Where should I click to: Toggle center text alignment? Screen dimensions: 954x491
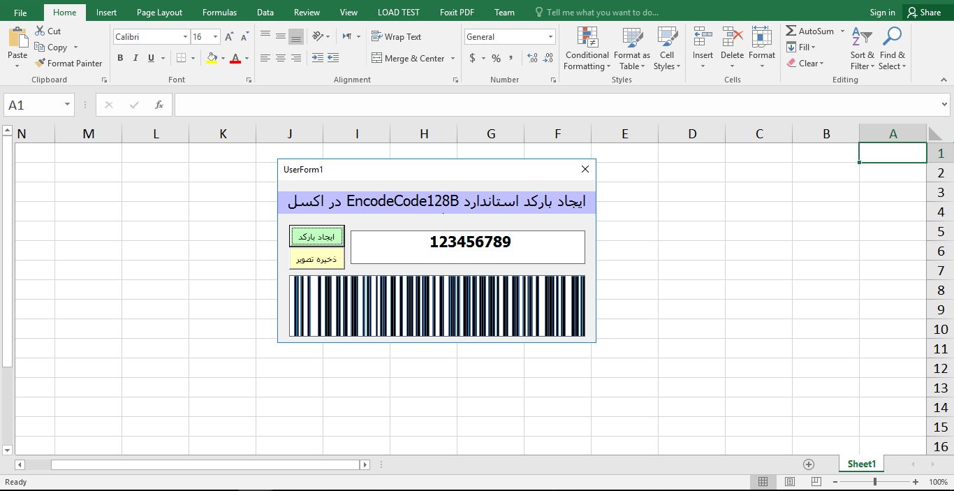(281, 59)
